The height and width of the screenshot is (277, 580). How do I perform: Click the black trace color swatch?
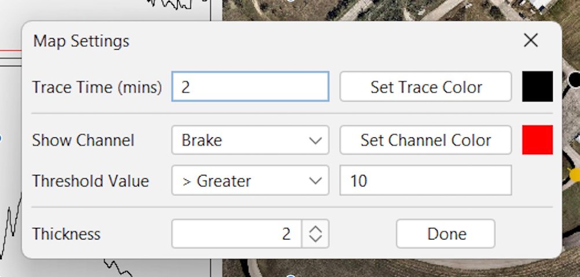tap(537, 87)
